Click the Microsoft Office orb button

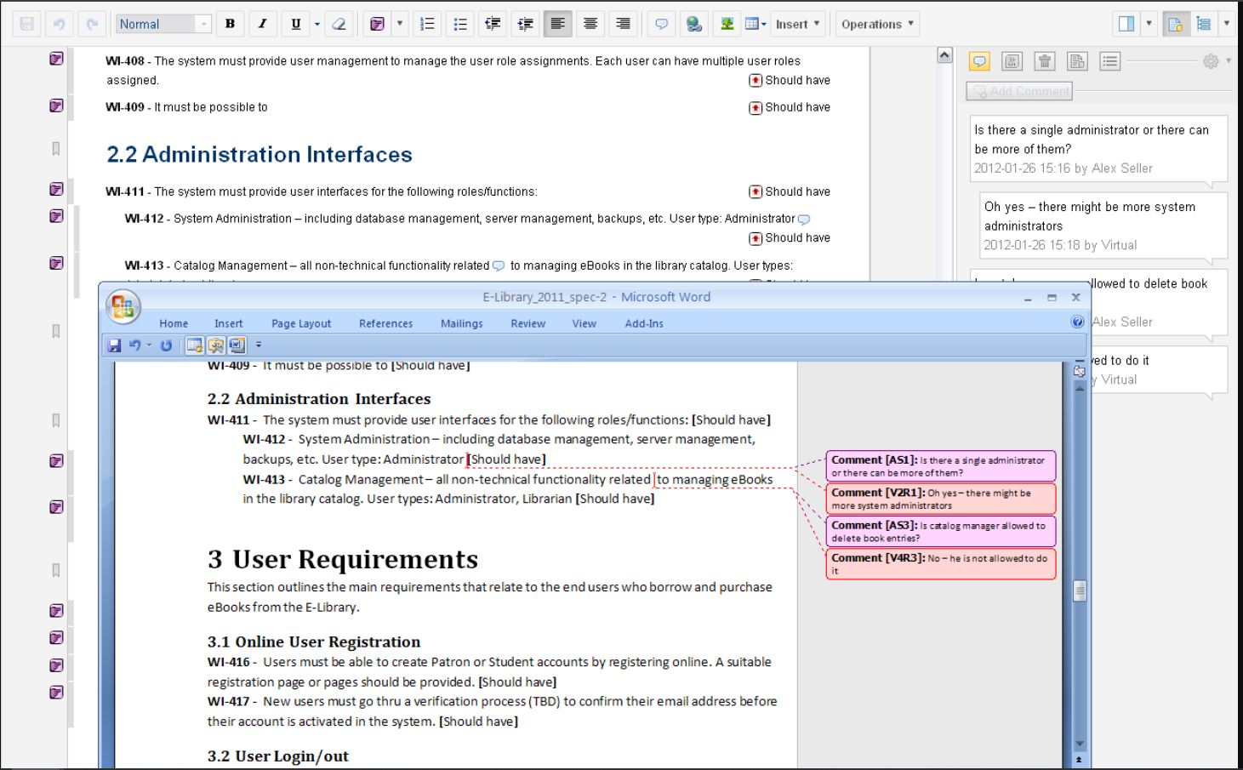(123, 306)
